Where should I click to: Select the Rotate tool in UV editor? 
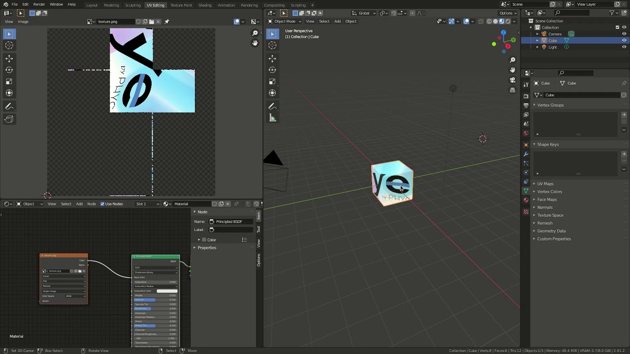click(9, 70)
